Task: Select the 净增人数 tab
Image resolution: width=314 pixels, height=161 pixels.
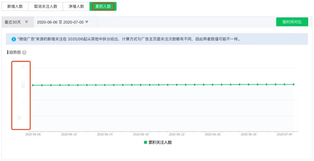Action: click(x=76, y=6)
